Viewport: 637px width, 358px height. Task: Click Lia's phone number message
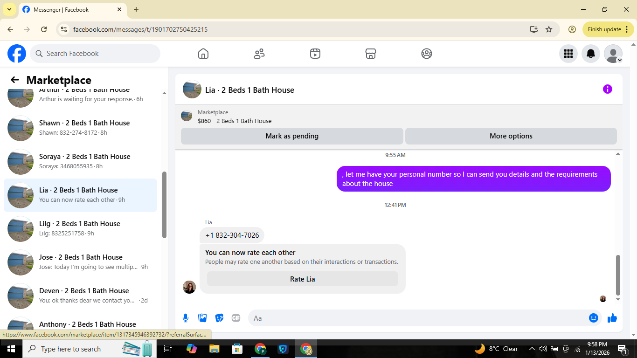(x=232, y=235)
